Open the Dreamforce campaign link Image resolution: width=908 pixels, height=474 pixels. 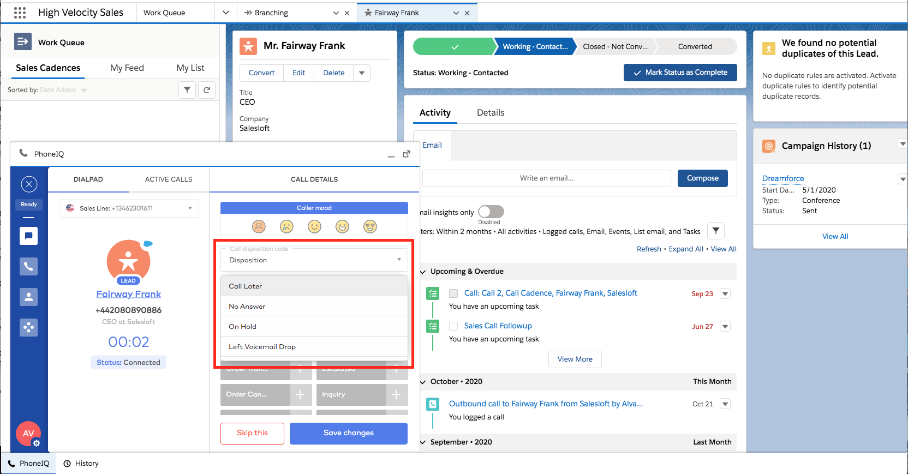(783, 178)
